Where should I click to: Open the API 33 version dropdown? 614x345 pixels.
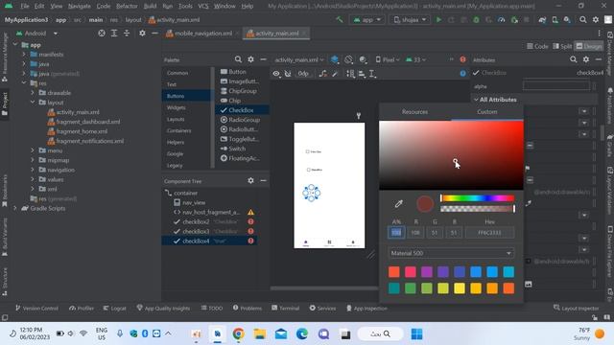pyautogui.click(x=415, y=59)
